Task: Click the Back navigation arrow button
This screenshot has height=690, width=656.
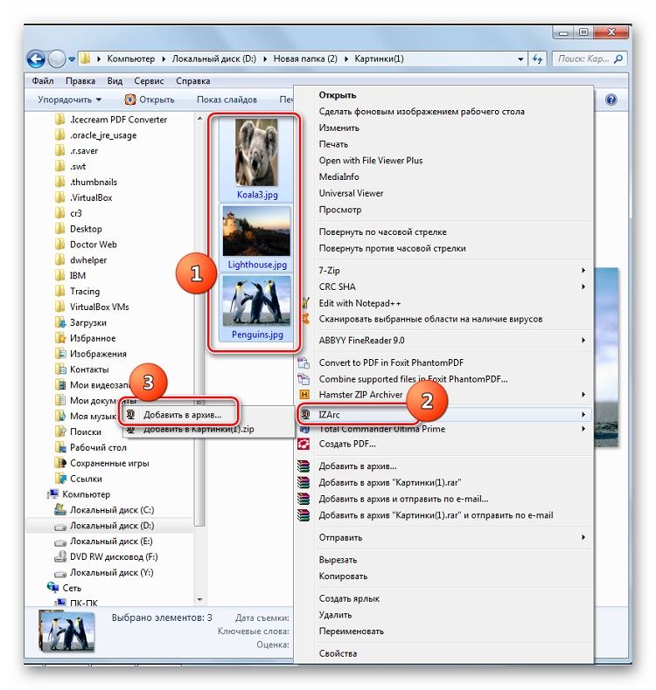Action: [36, 59]
